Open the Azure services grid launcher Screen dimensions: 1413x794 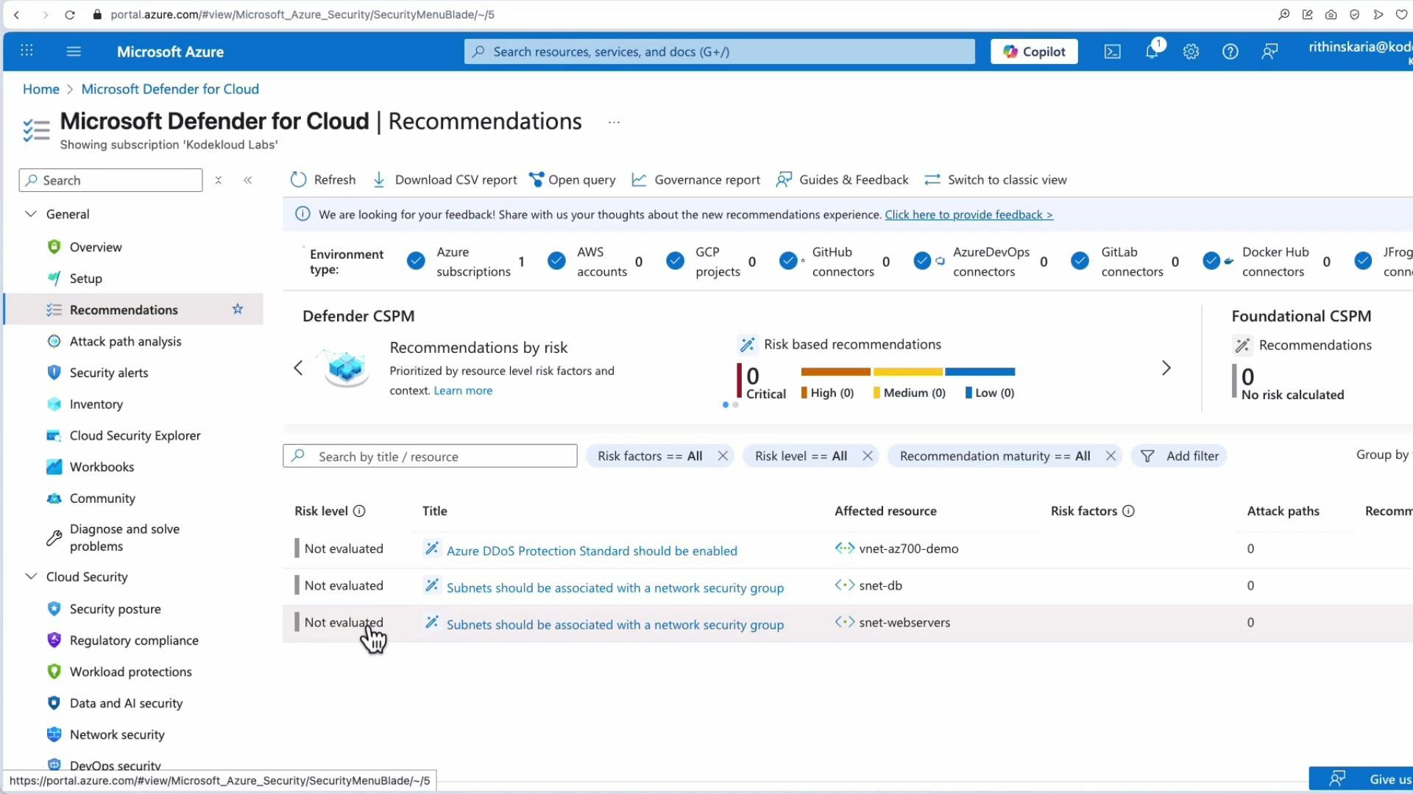pyautogui.click(x=26, y=51)
